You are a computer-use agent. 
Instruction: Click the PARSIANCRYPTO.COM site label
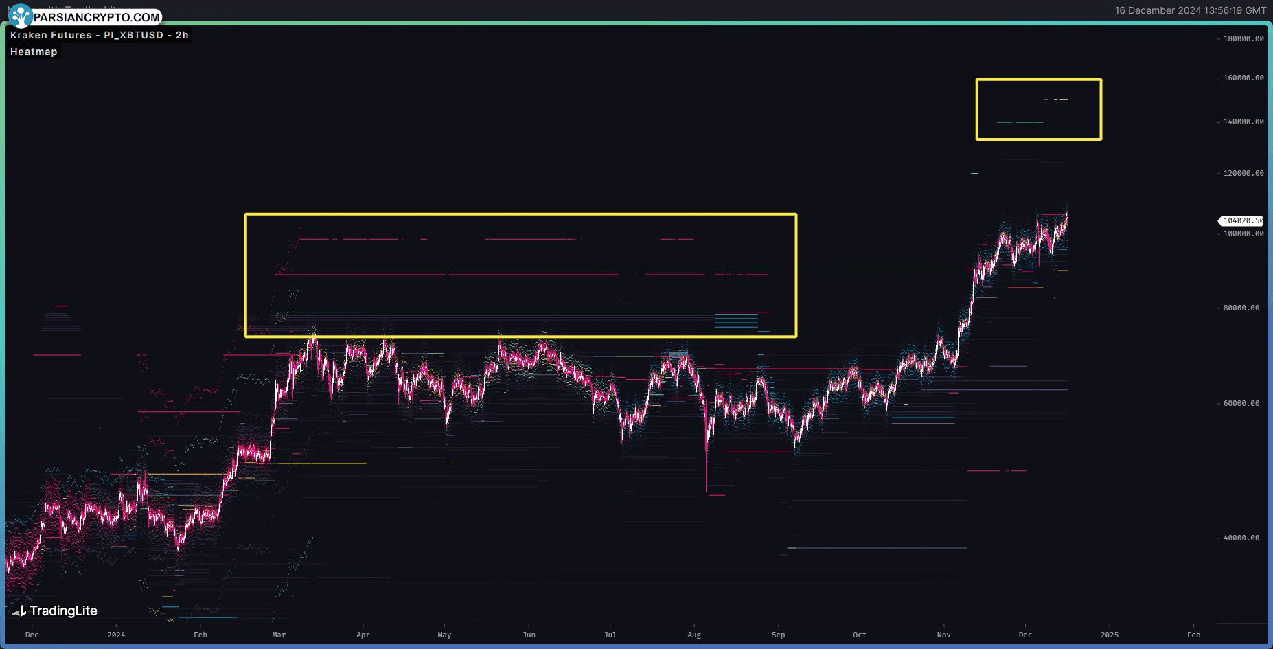pos(97,17)
